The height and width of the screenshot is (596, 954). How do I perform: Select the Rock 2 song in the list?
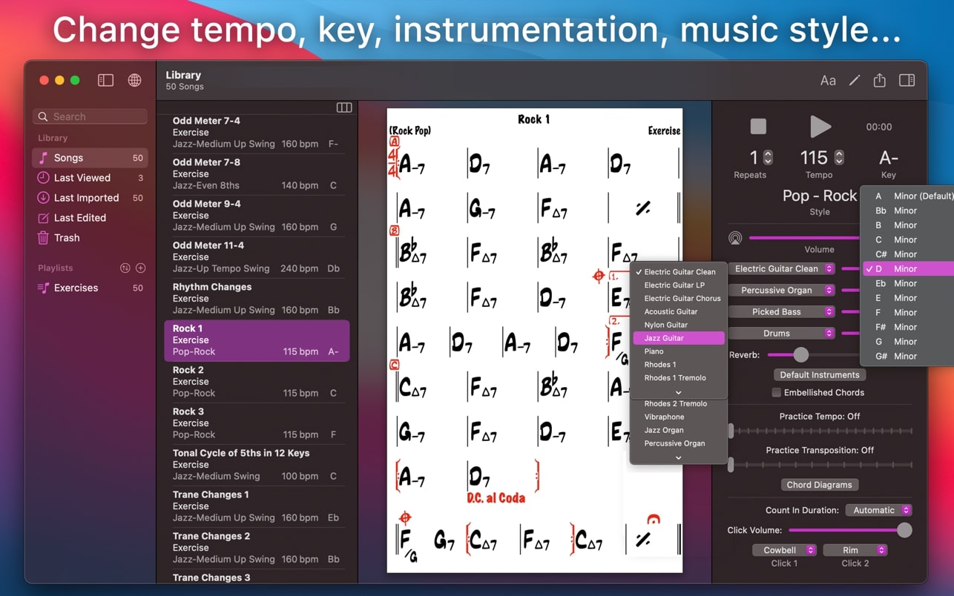click(x=256, y=382)
